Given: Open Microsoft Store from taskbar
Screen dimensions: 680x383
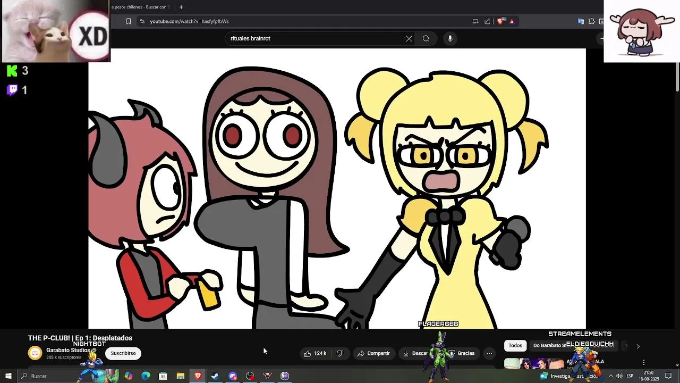Looking at the screenshot, I should pos(163,376).
